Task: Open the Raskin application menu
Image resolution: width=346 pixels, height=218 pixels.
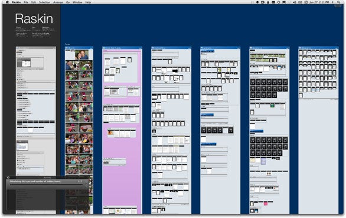Action: tap(17, 2)
